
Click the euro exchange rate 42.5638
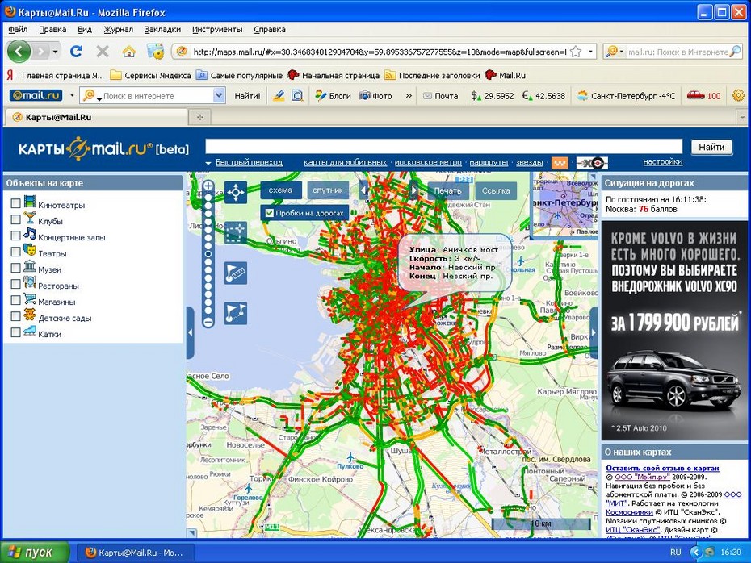point(543,96)
